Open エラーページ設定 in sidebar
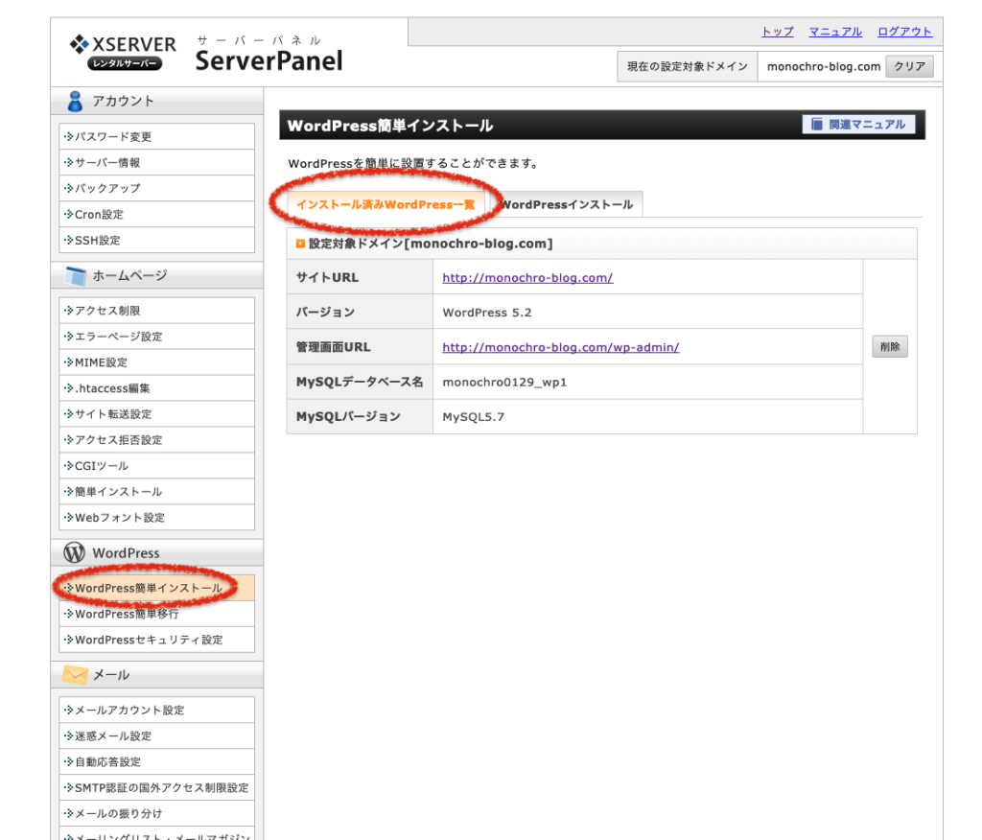Screen dimensions: 982x840 coord(156,337)
